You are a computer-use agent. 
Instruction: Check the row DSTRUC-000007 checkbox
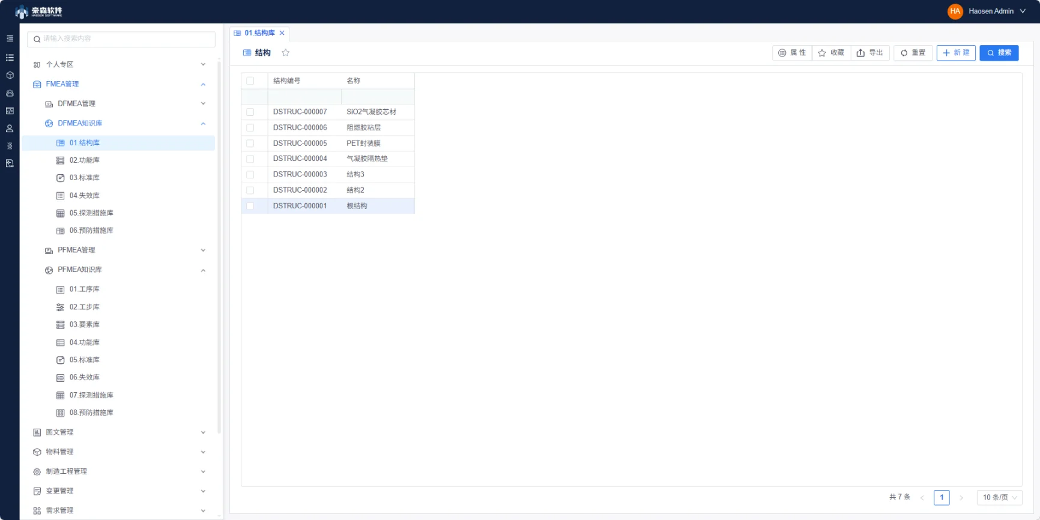tap(250, 112)
